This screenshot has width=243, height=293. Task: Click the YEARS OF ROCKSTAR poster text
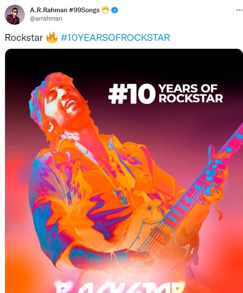[x=191, y=93]
